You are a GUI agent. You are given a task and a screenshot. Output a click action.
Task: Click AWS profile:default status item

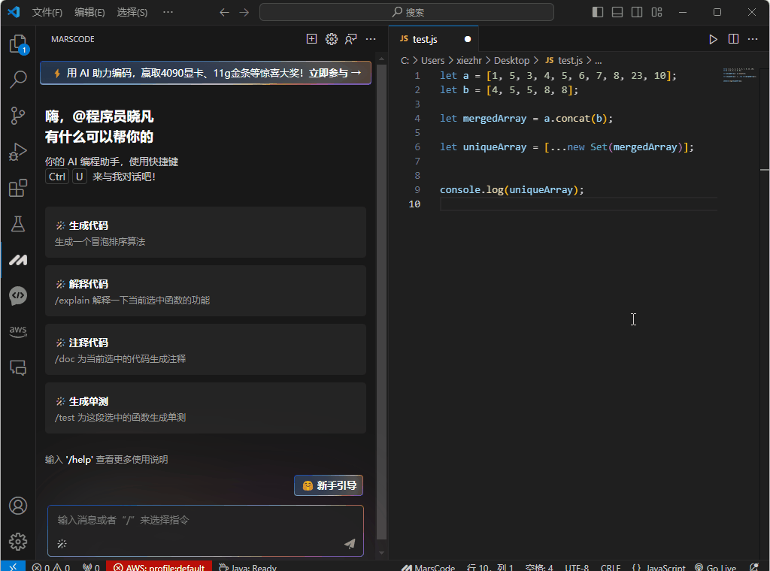(159, 567)
